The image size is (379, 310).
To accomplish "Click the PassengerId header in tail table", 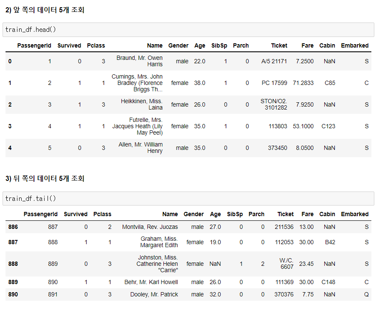I will click(41, 214).
